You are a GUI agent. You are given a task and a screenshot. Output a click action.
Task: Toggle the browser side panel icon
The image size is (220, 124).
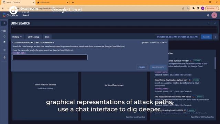(198, 8)
